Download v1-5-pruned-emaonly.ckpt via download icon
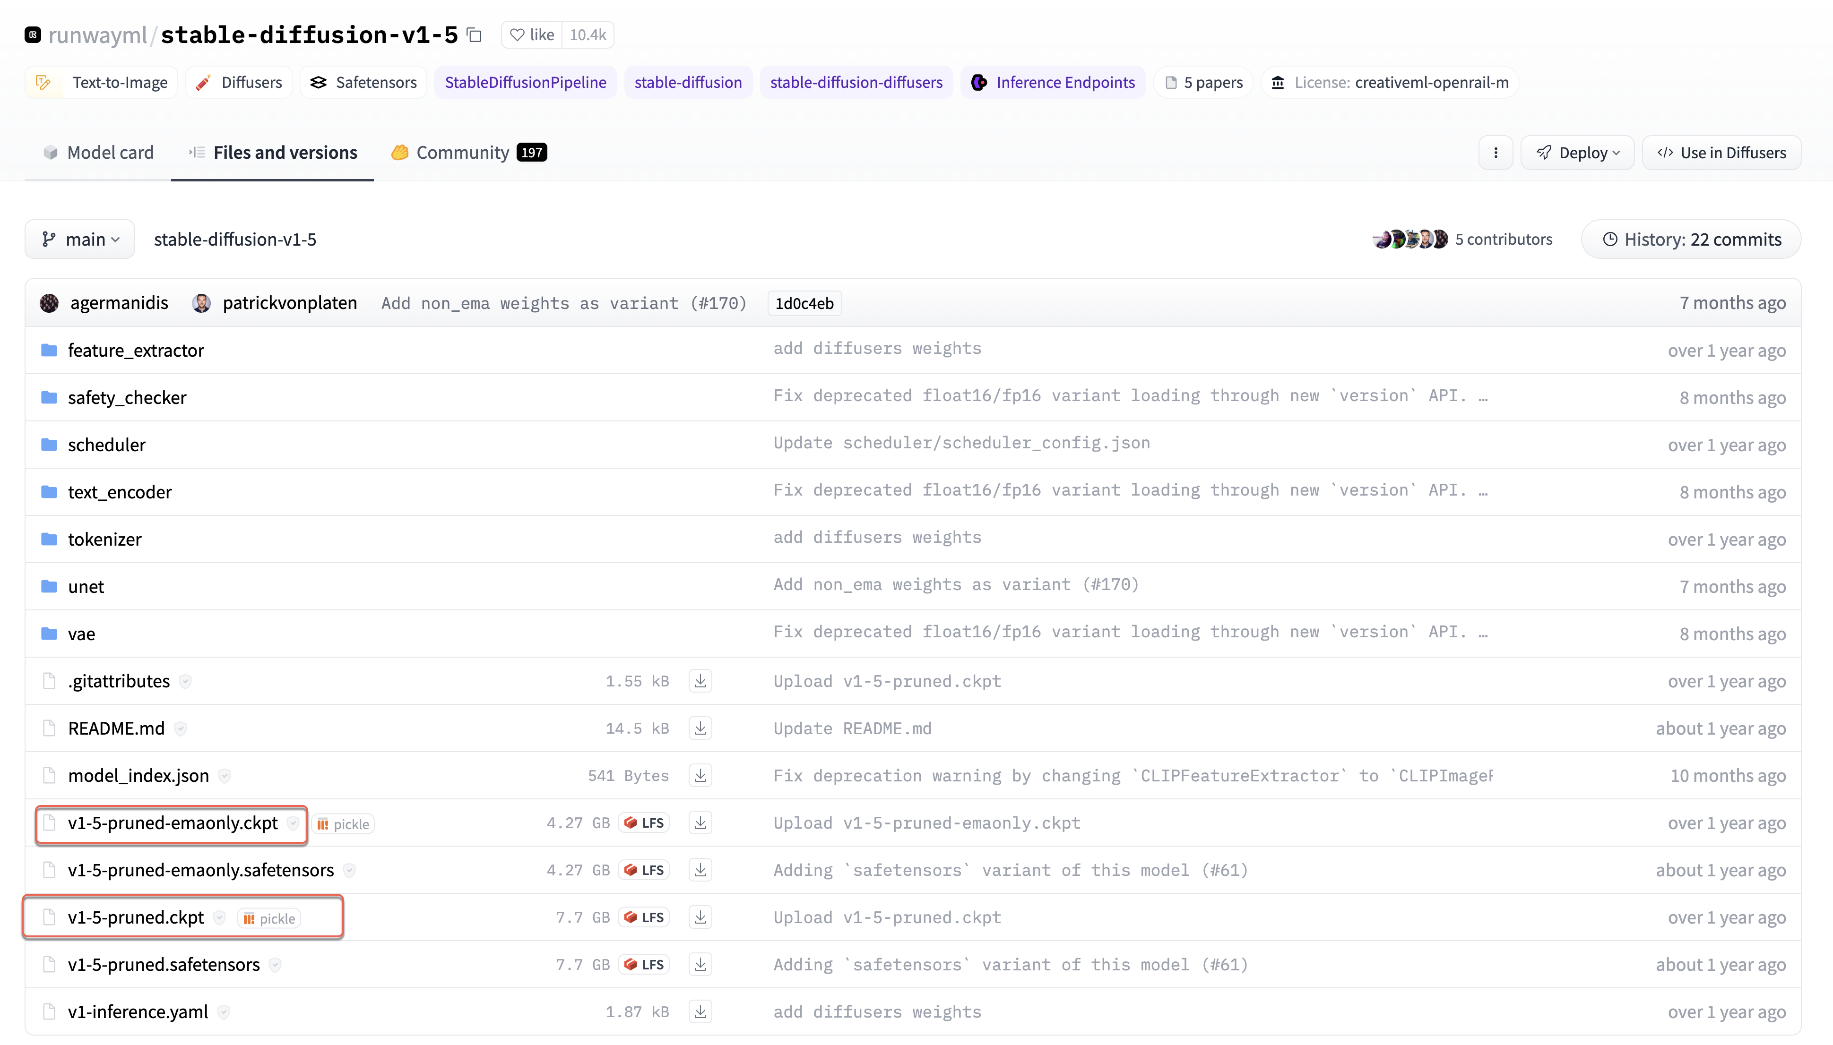Viewport: 1833px width, 1045px height. pyautogui.click(x=700, y=822)
